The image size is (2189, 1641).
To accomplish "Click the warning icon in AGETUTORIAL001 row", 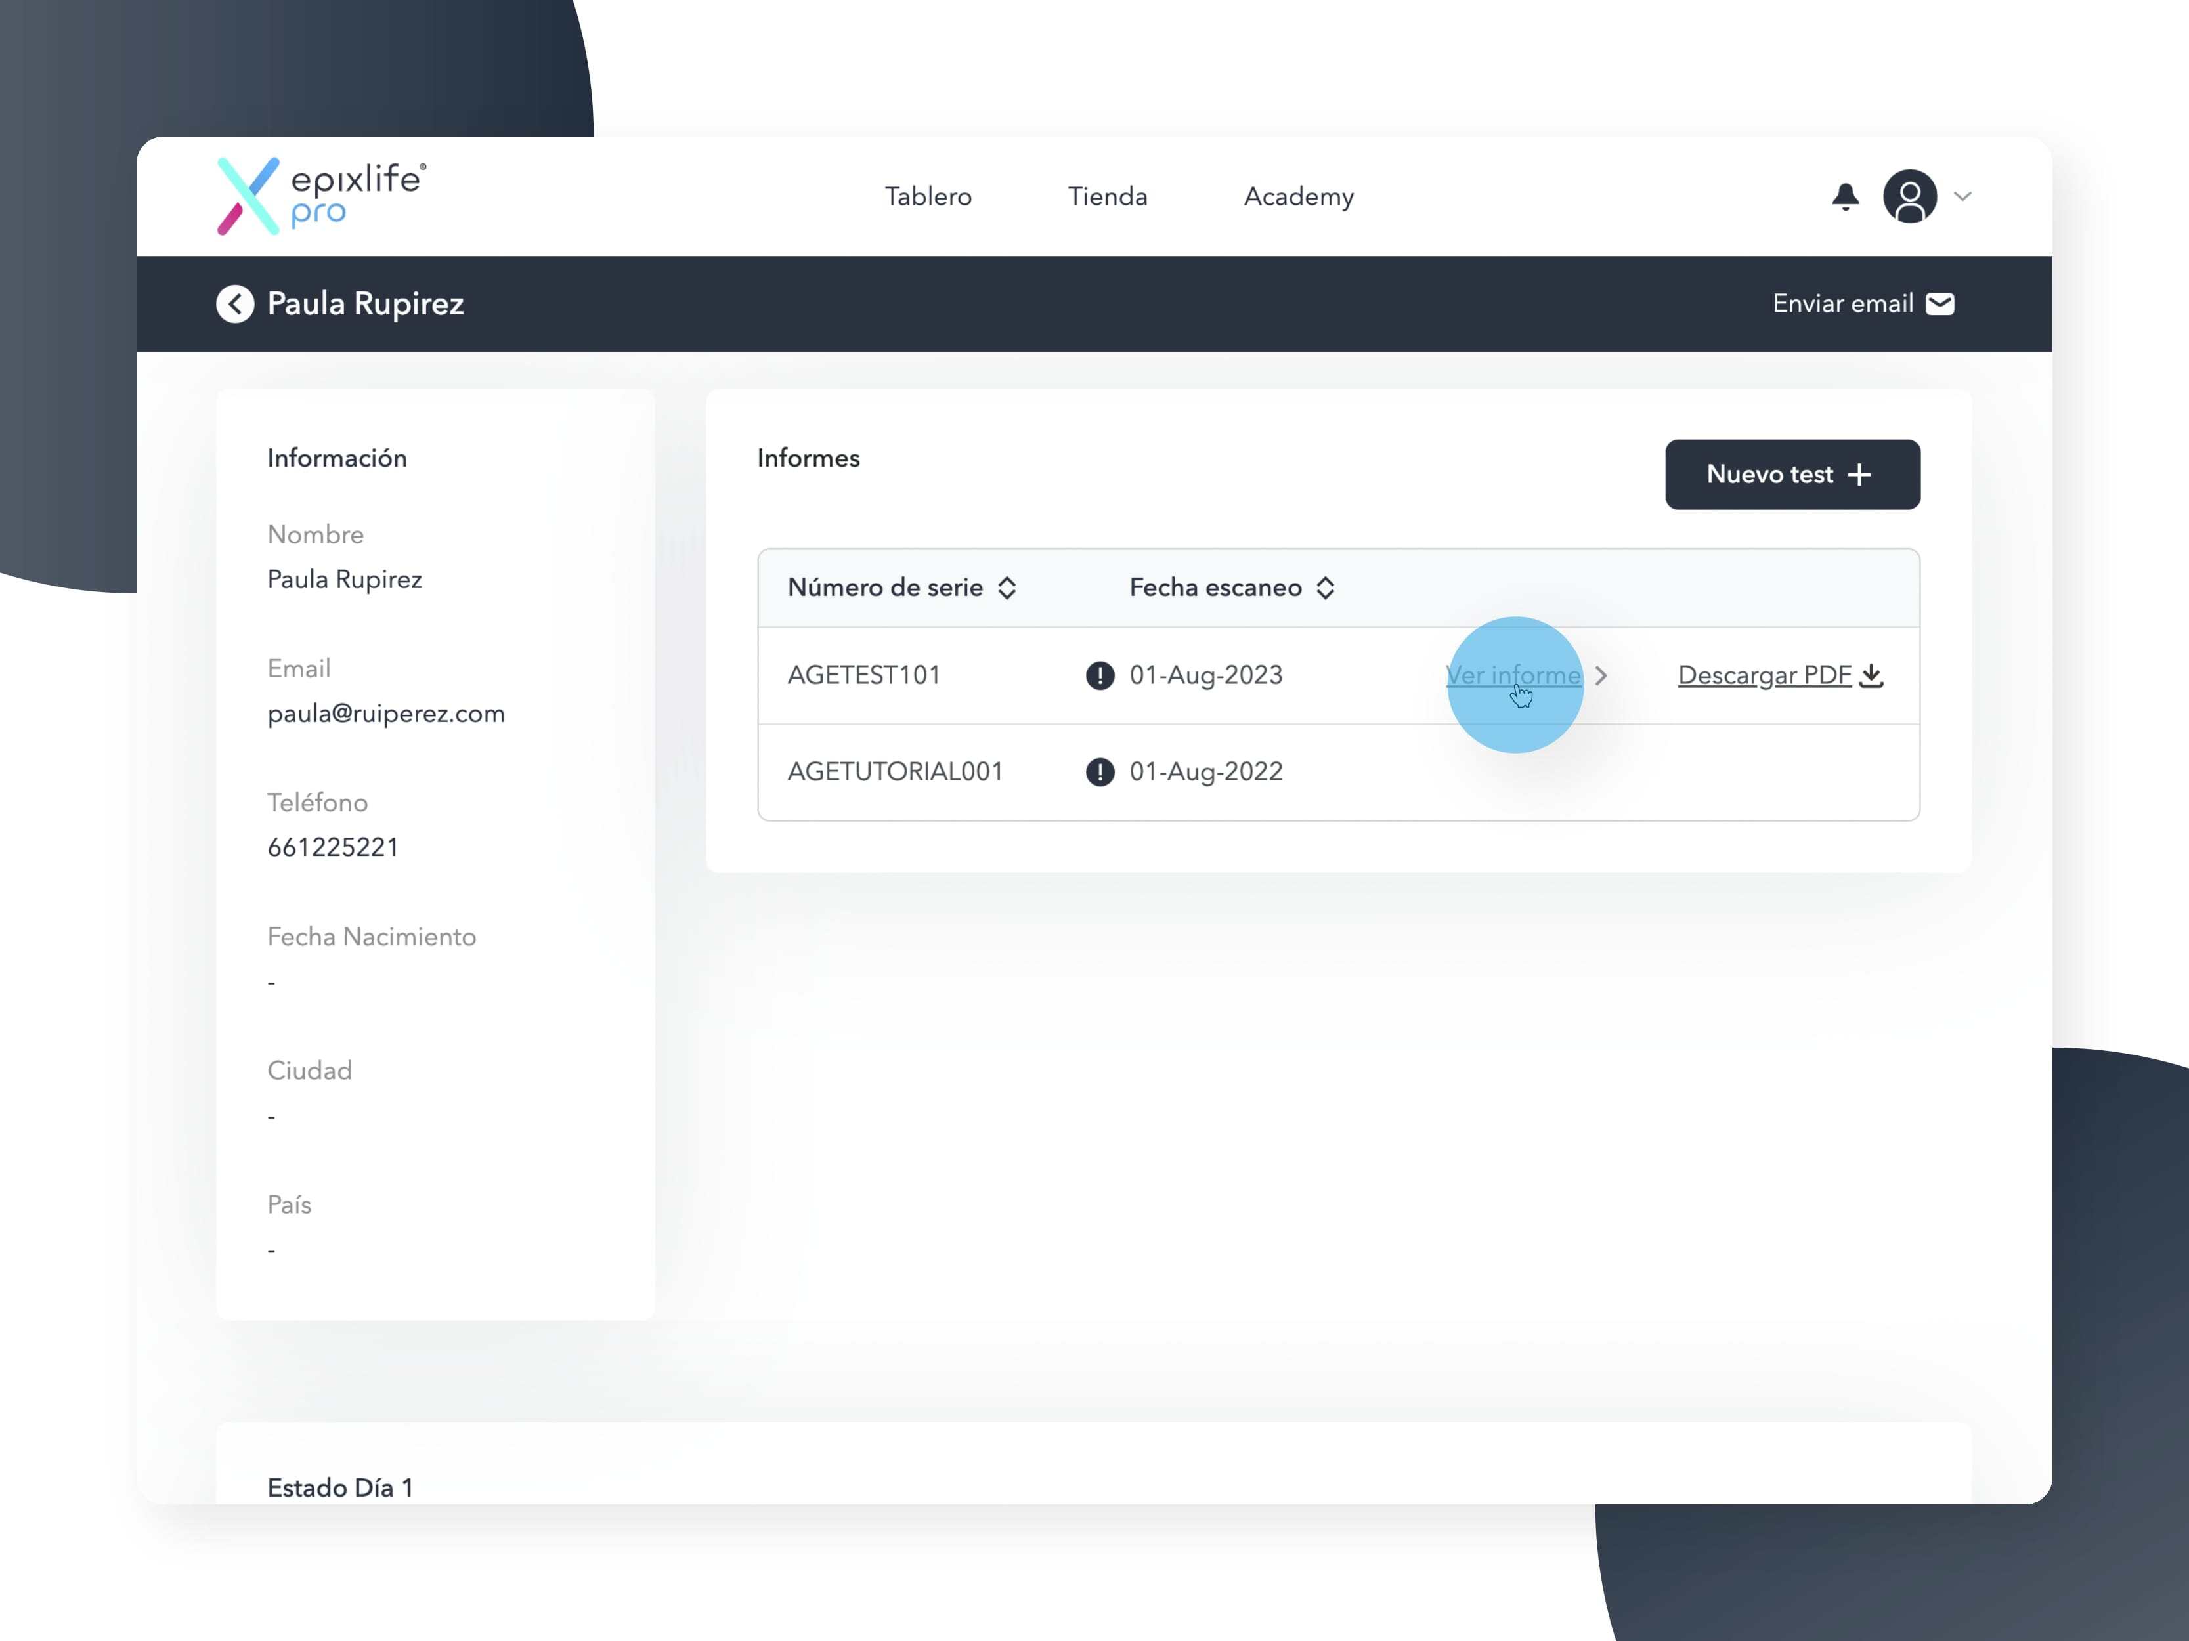I will (1100, 771).
